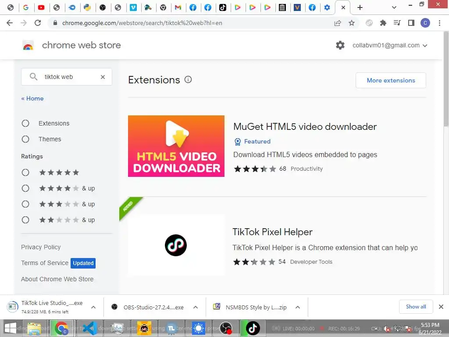449x337 pixels.
Task: Toggle the Chrome side panel icon
Action: point(411,23)
